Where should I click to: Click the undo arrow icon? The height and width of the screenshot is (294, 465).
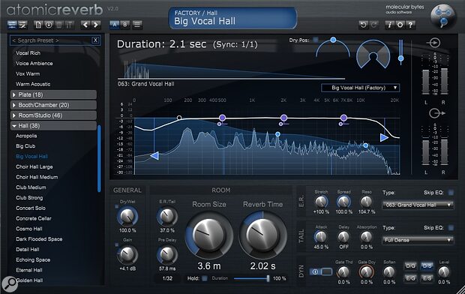(x=363, y=25)
